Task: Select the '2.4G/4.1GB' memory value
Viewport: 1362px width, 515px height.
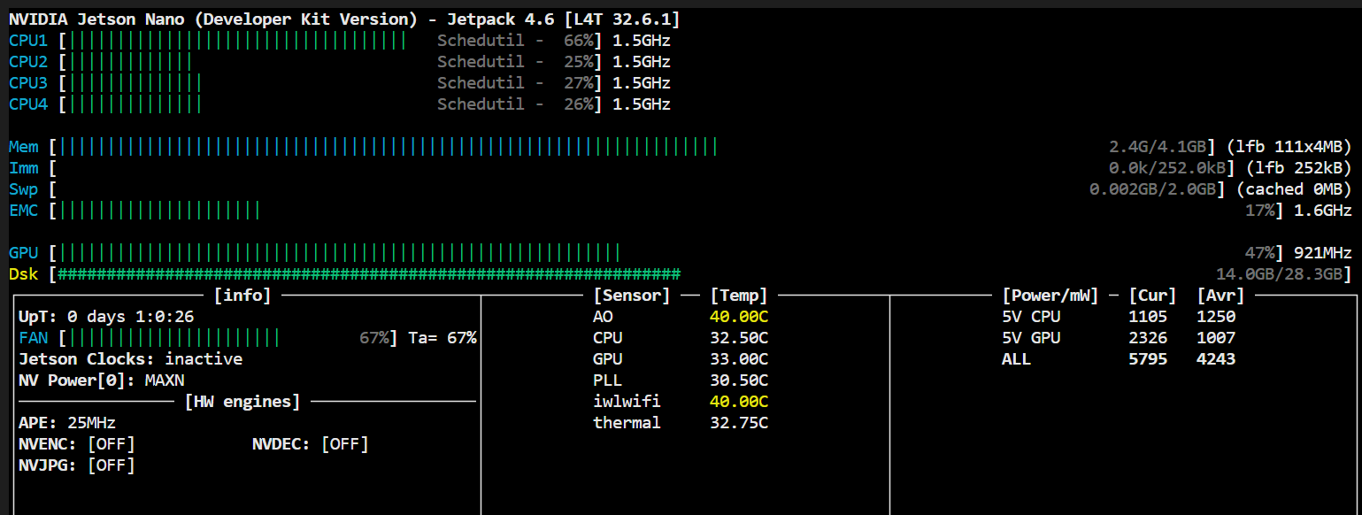Action: coord(1158,147)
